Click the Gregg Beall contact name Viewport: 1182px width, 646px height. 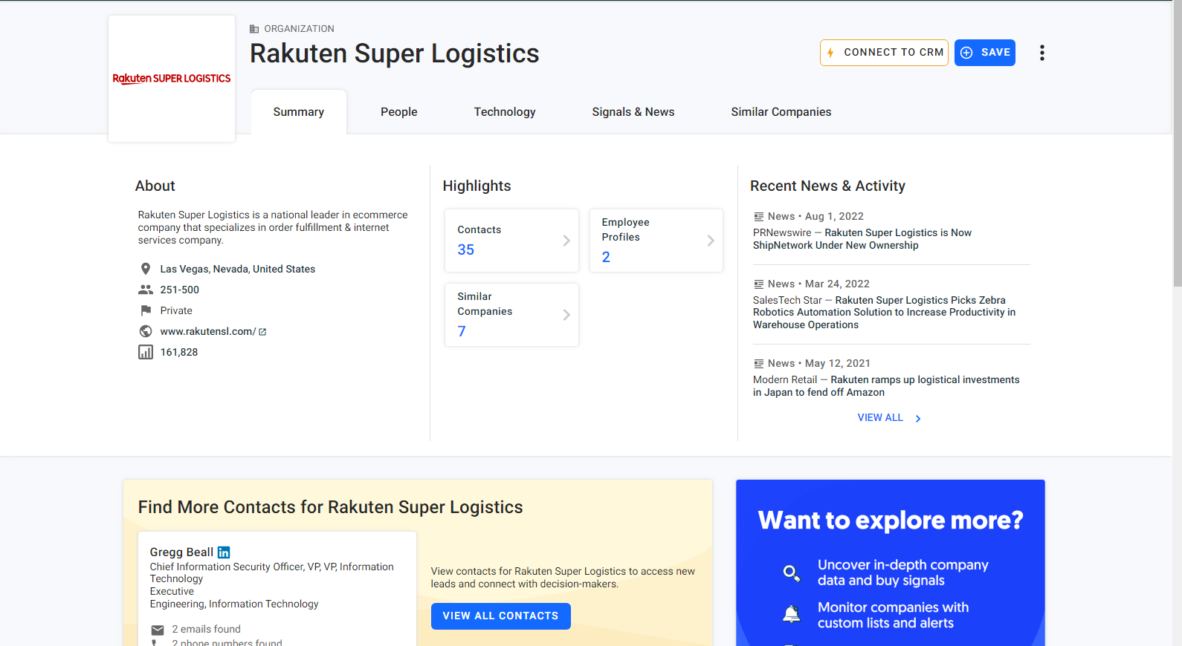coord(181,552)
